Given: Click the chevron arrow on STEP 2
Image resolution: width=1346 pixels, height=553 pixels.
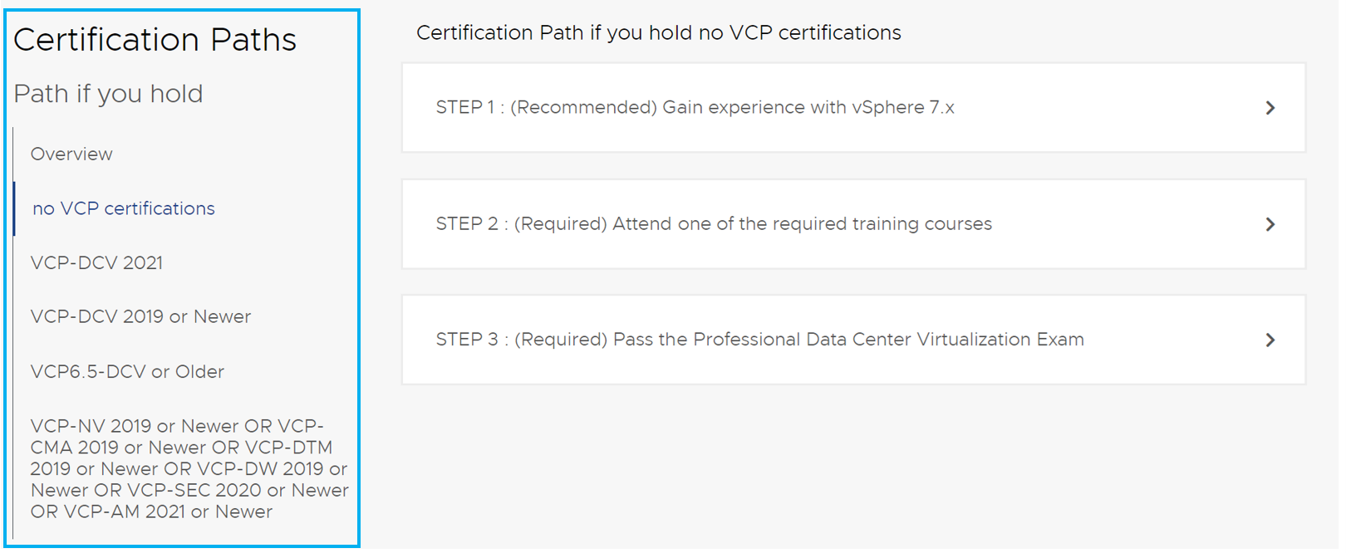Looking at the screenshot, I should (1270, 224).
